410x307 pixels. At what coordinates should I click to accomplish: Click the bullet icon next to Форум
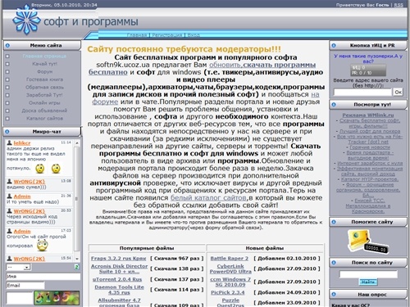[7, 72]
